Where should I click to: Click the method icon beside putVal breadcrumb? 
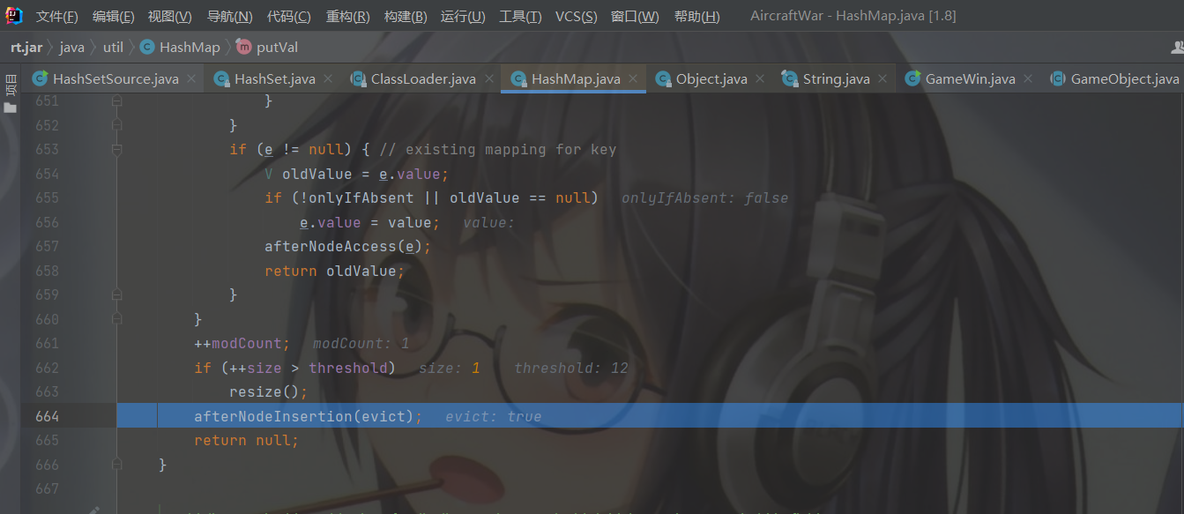[x=244, y=48]
